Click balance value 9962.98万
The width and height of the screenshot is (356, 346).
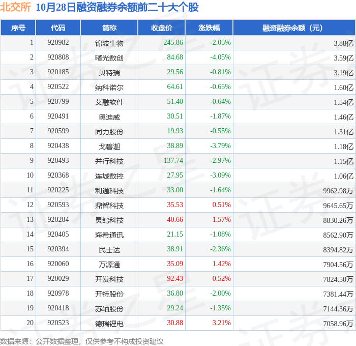[338, 191]
